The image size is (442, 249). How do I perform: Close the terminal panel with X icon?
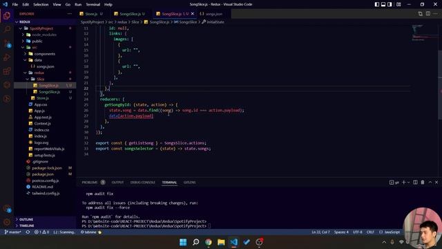tap(436, 183)
